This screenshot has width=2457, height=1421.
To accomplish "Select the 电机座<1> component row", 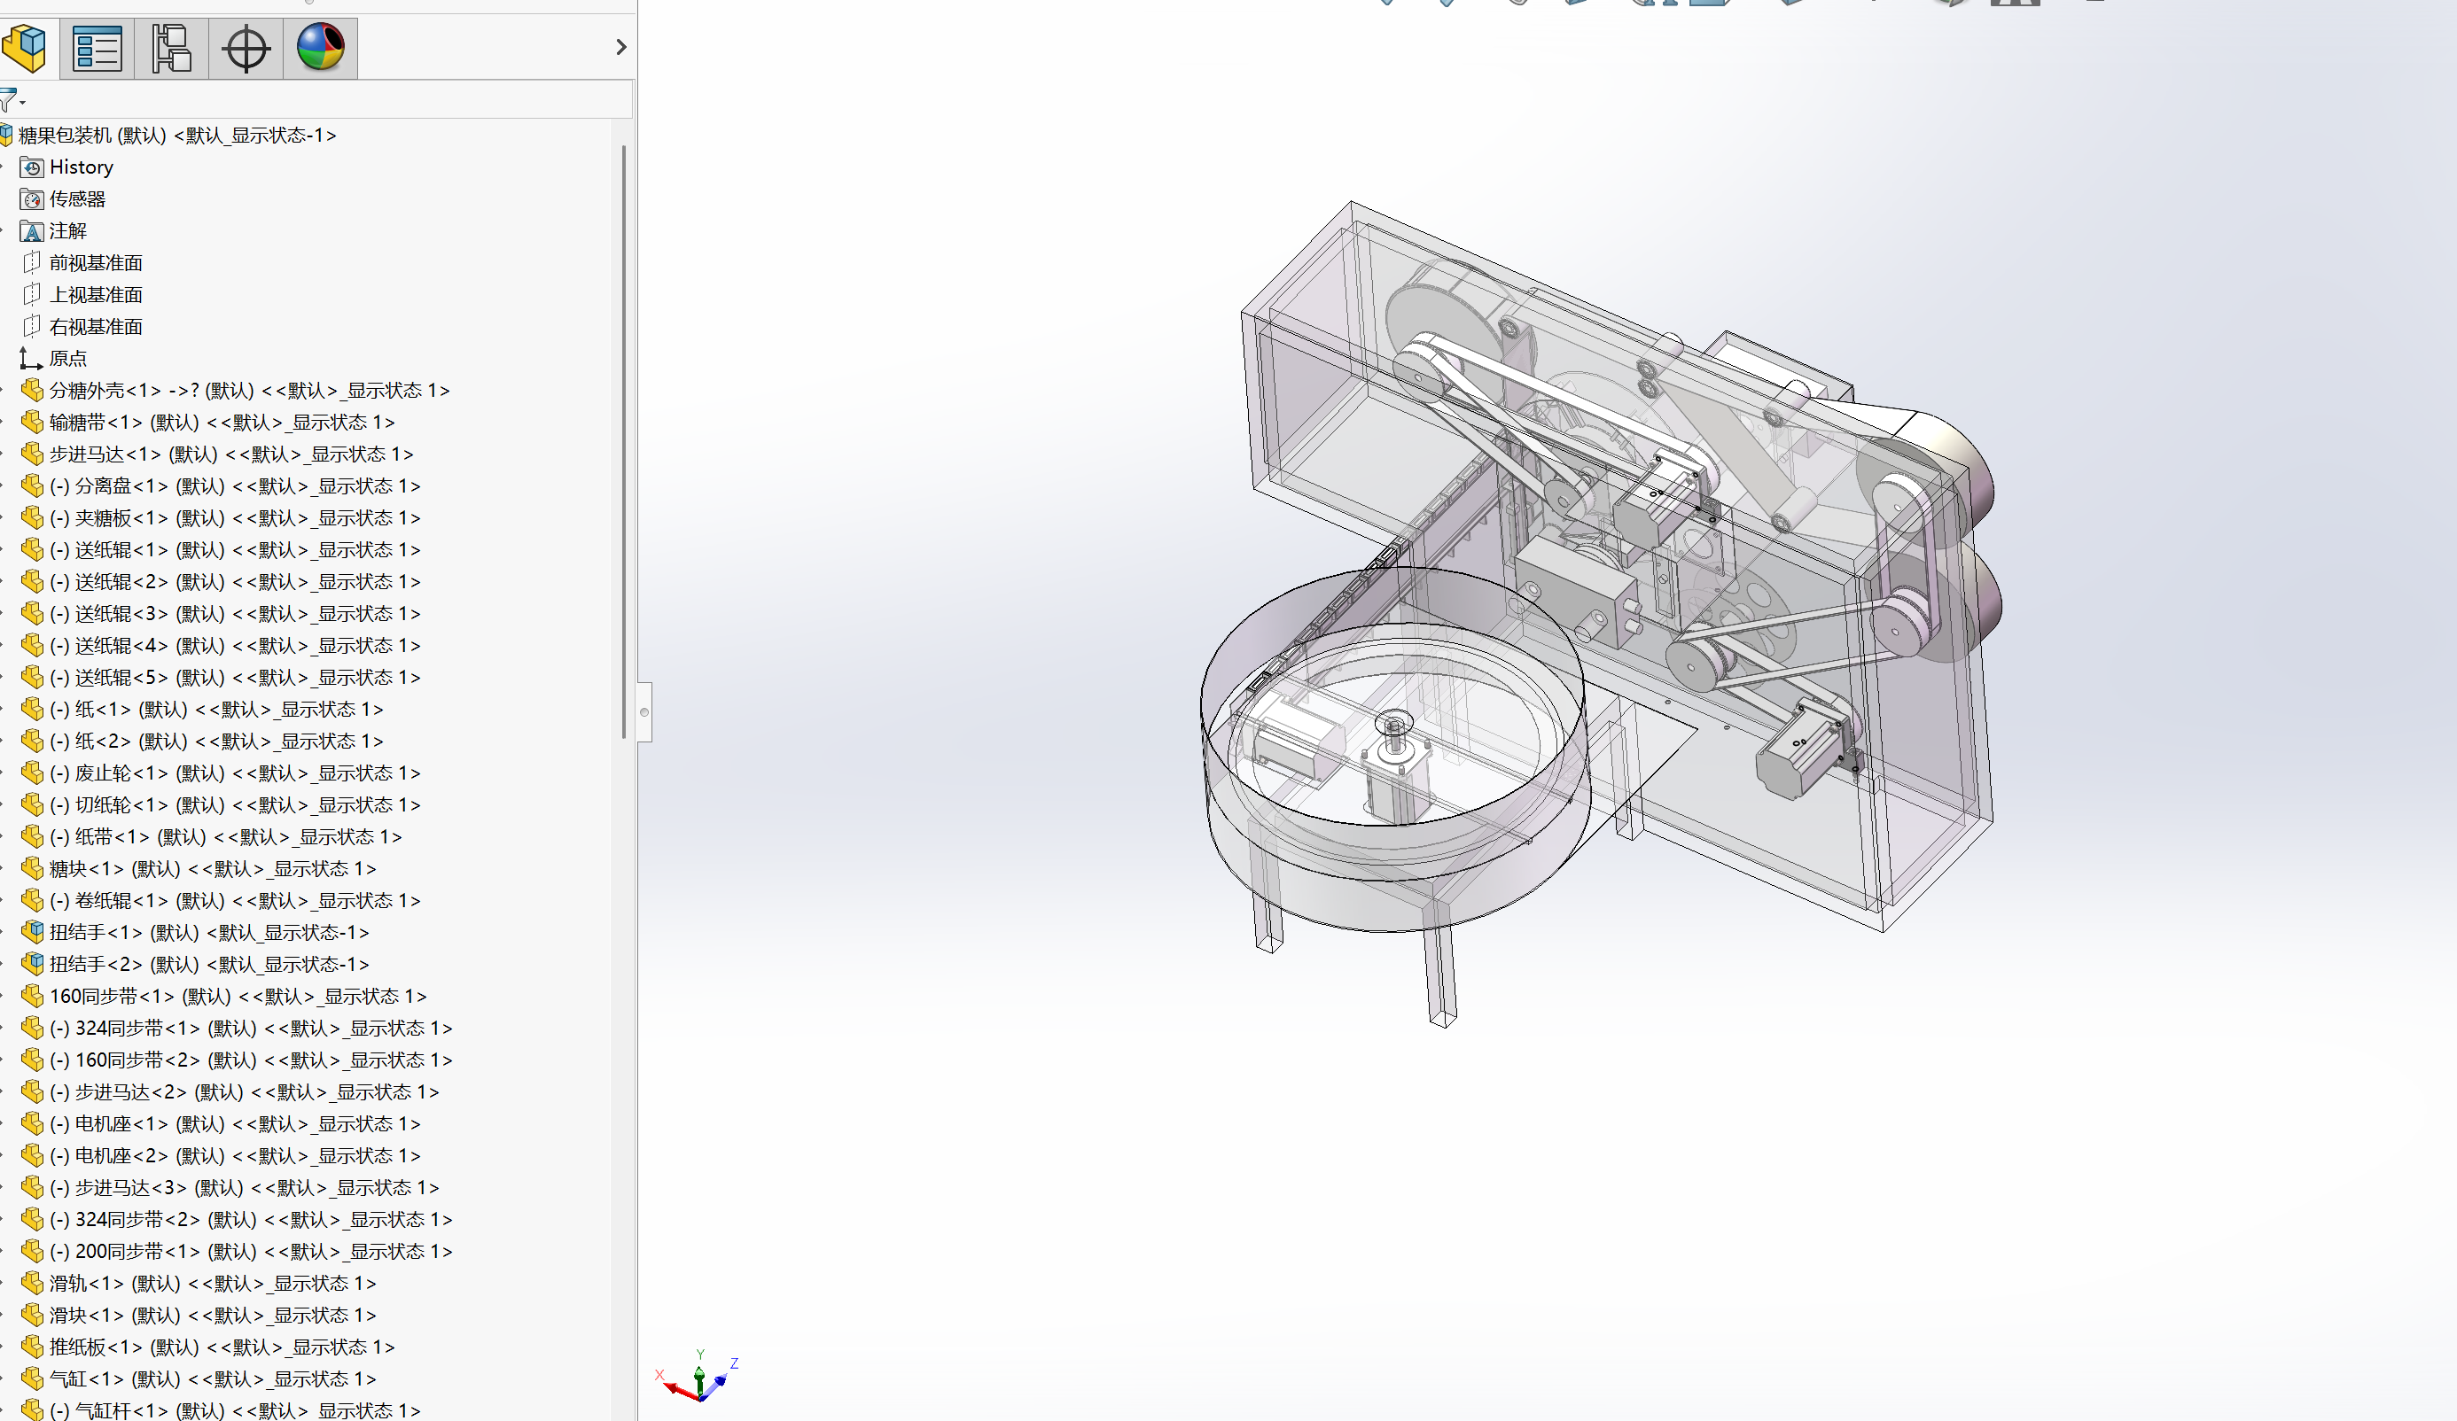I will [221, 1125].
